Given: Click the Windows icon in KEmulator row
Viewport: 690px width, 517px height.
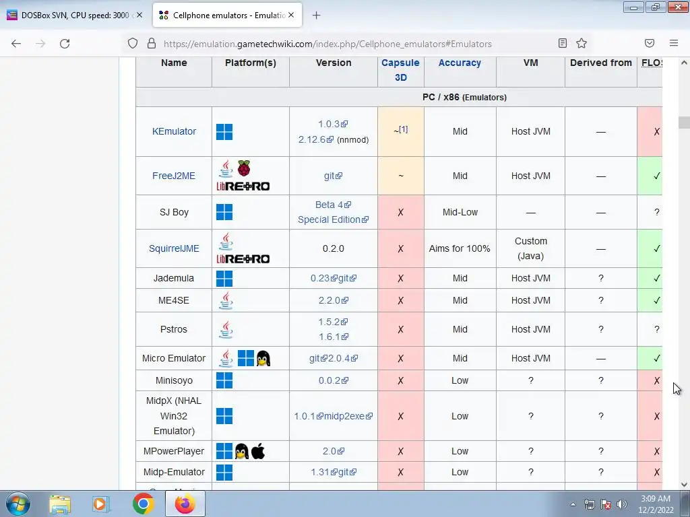Looking at the screenshot, I should 224,131.
